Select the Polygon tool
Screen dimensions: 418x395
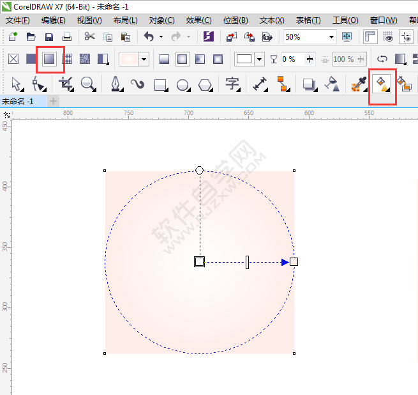[x=205, y=85]
